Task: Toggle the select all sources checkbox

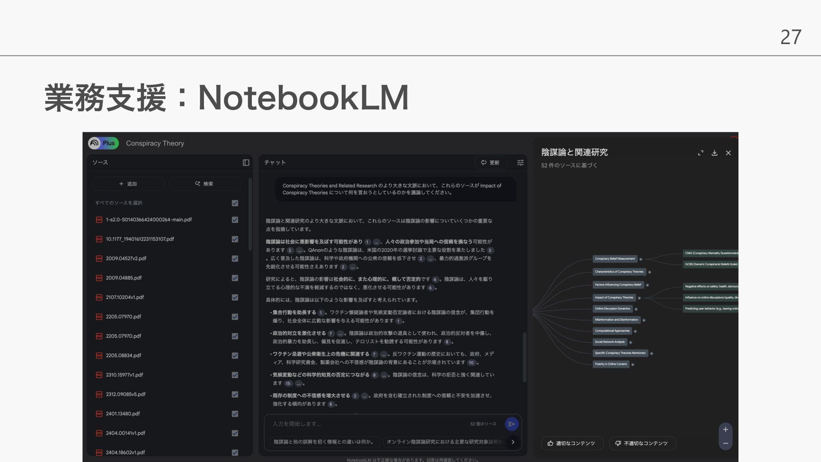Action: [235, 203]
